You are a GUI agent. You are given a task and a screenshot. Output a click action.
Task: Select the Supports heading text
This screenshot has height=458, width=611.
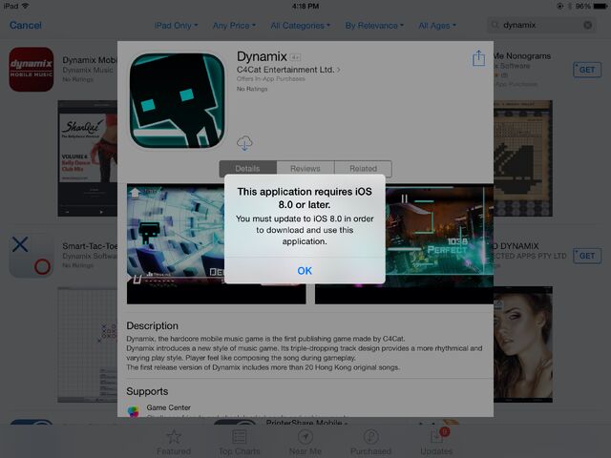coord(147,391)
